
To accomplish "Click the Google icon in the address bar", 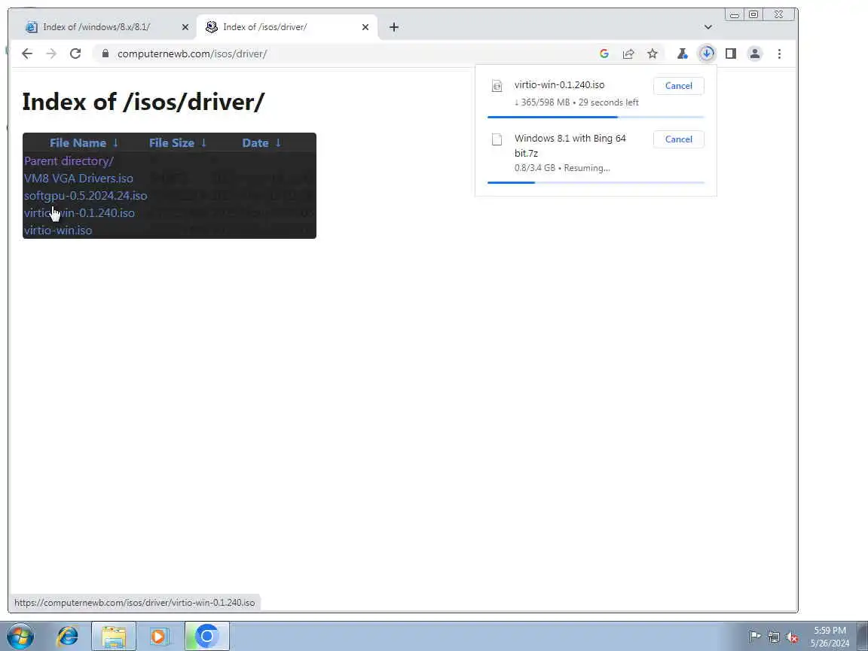I will [x=604, y=53].
